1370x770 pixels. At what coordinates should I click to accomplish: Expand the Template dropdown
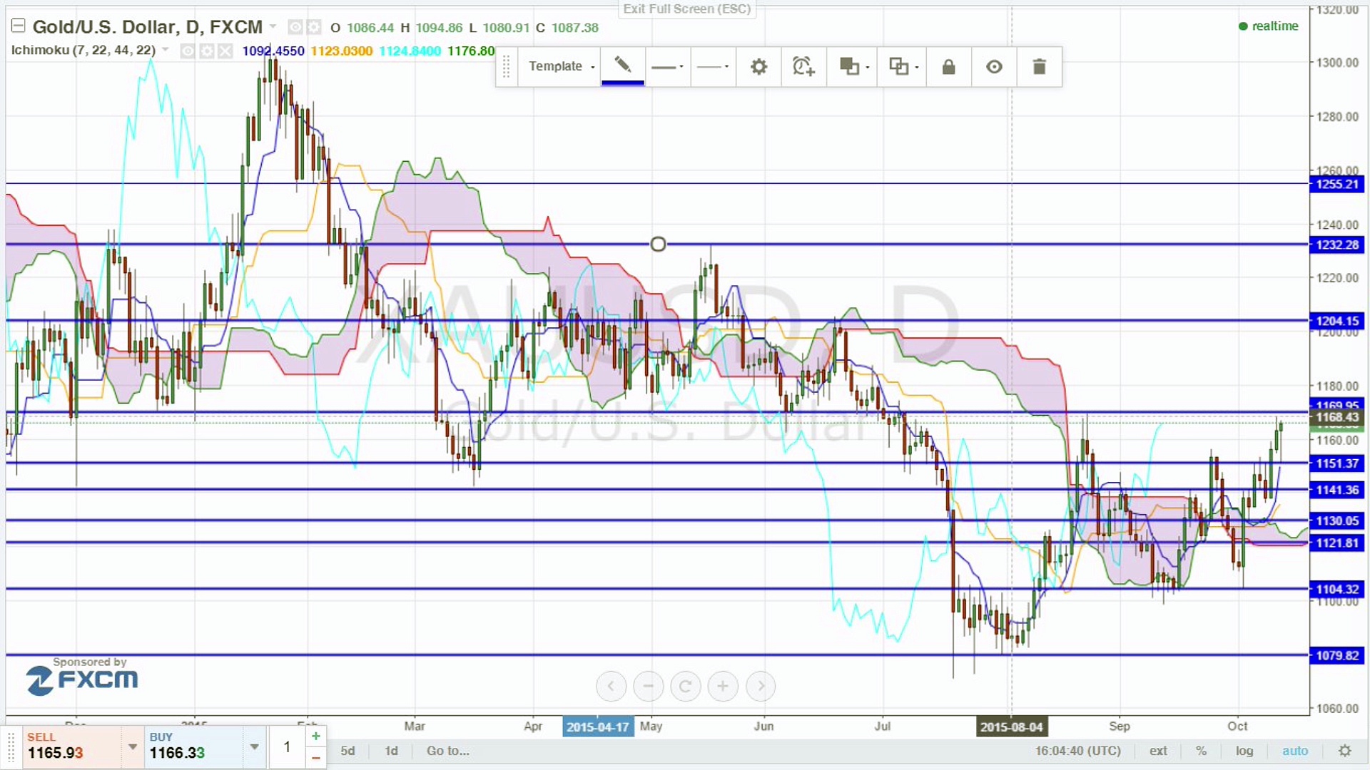click(561, 66)
